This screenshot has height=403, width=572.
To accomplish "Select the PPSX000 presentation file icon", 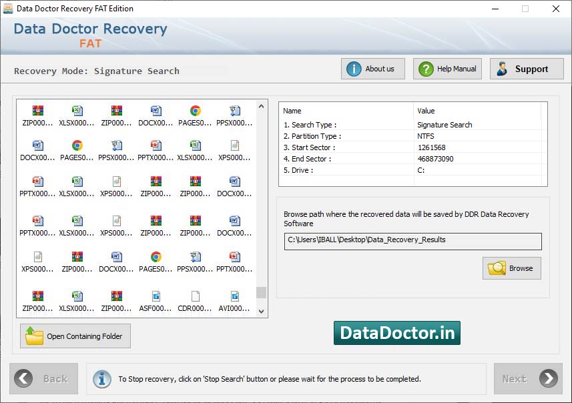I will click(235, 110).
